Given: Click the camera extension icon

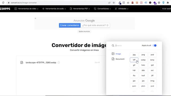Looking at the screenshot, I should tap(128, 3).
